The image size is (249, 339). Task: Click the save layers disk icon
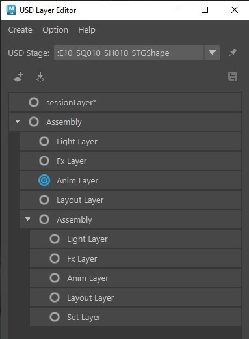coord(233,77)
